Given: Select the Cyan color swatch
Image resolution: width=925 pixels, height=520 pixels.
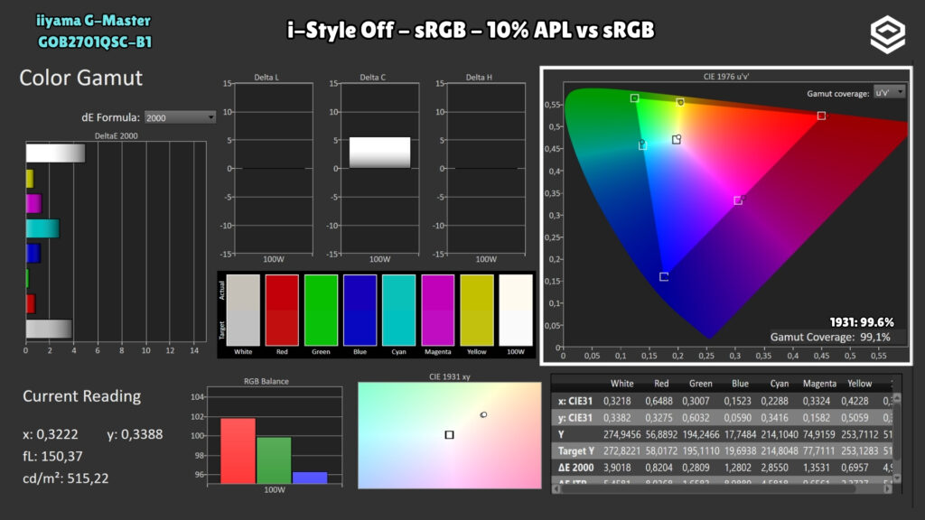Looking at the screenshot, I should pos(398,311).
